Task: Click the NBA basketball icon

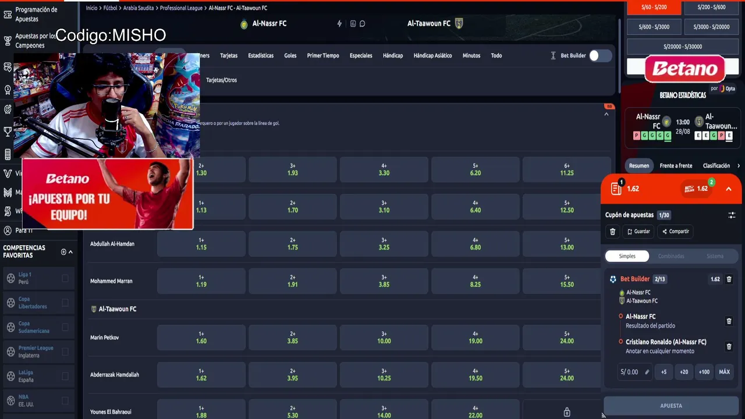Action: click(10, 400)
